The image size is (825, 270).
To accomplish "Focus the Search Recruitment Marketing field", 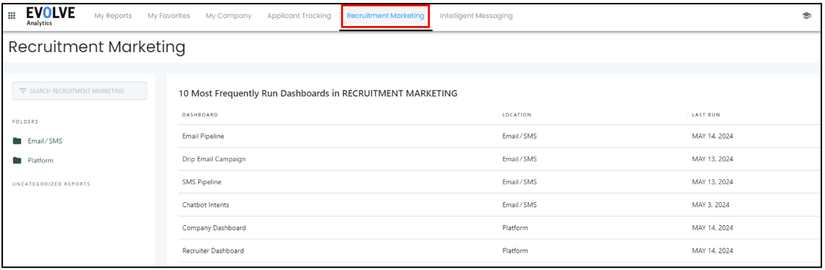I will (80, 91).
